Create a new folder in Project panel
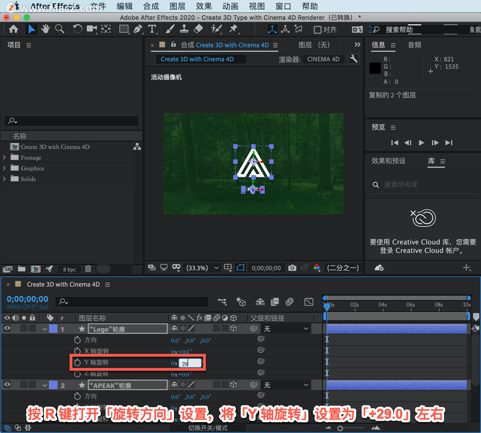 [x=22, y=269]
